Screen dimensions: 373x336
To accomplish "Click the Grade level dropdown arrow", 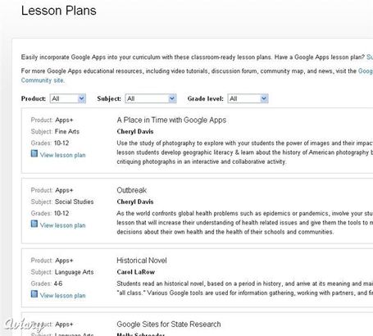I will [264, 98].
